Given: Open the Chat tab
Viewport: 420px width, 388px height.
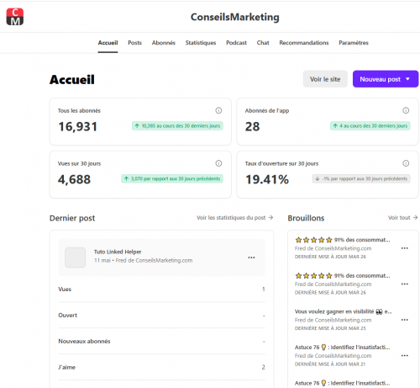Looking at the screenshot, I should click(x=263, y=43).
